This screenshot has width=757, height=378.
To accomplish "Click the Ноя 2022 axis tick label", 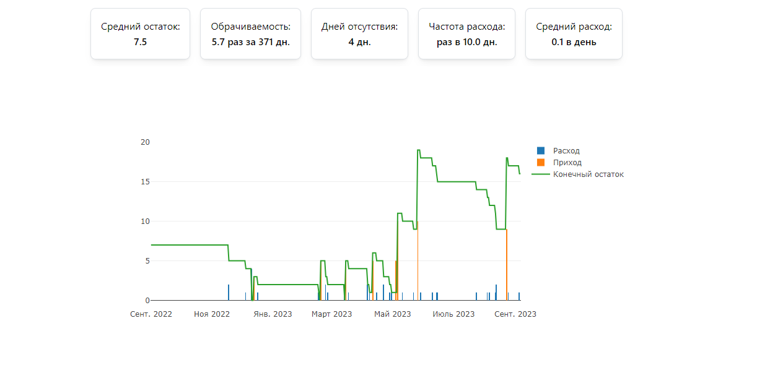I will [x=212, y=314].
